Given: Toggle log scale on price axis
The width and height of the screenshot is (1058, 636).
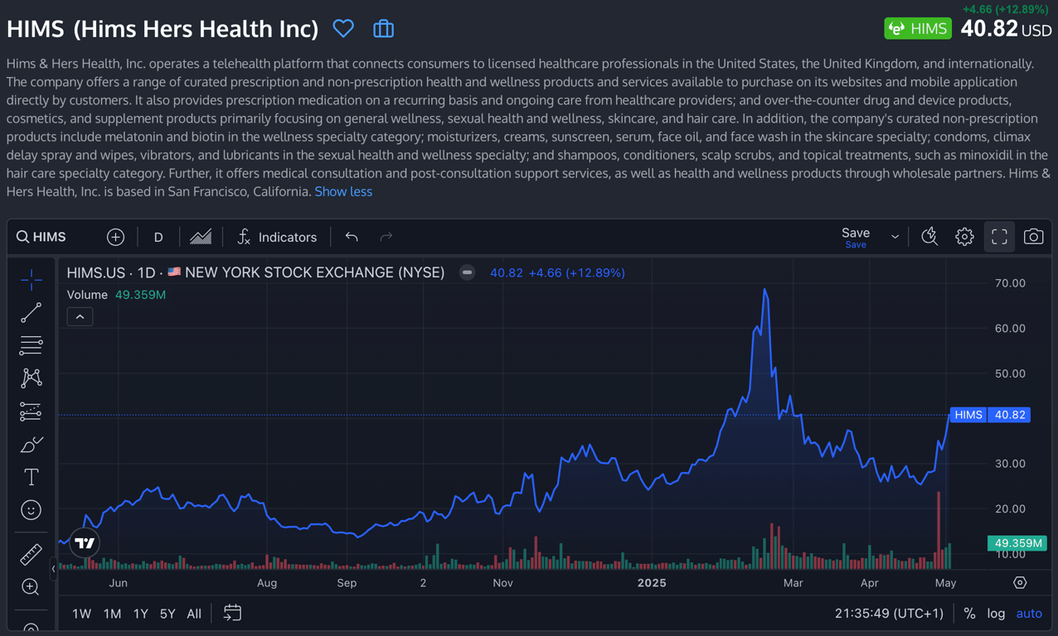Looking at the screenshot, I should [996, 614].
